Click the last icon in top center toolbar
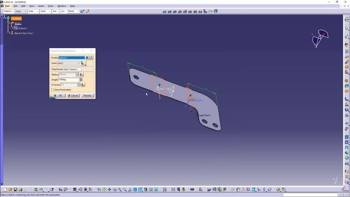The height and width of the screenshot is (197, 350). tap(215, 11)
